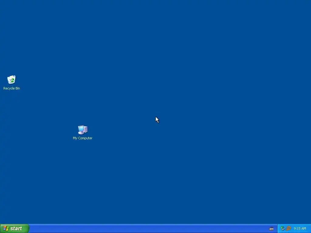Click the orange magnifier tray icon

point(289,228)
